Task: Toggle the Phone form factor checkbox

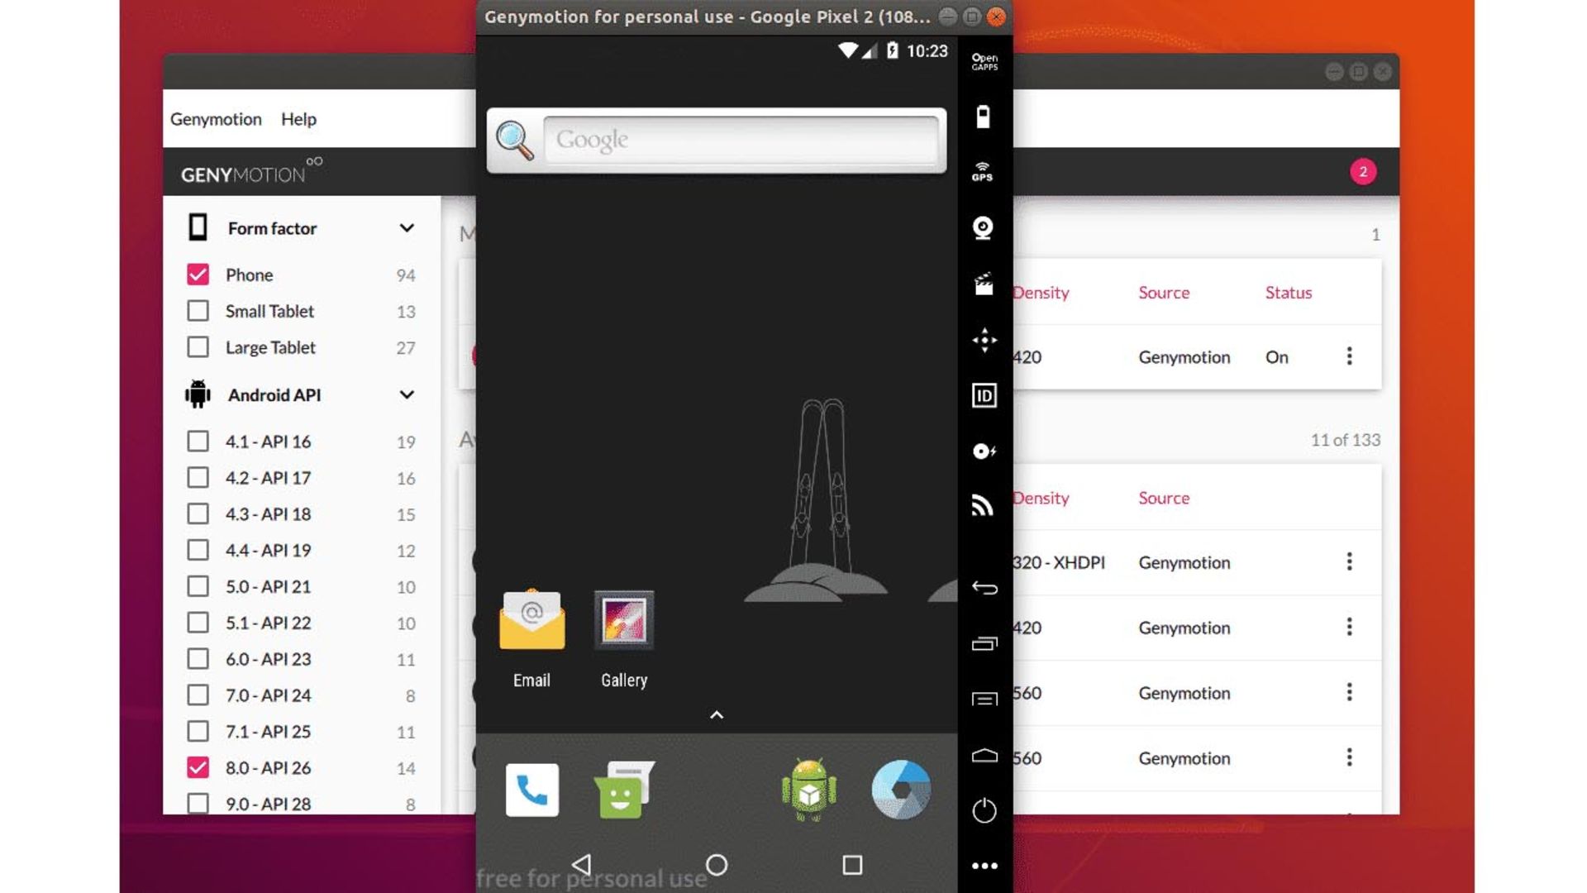Action: 198,274
